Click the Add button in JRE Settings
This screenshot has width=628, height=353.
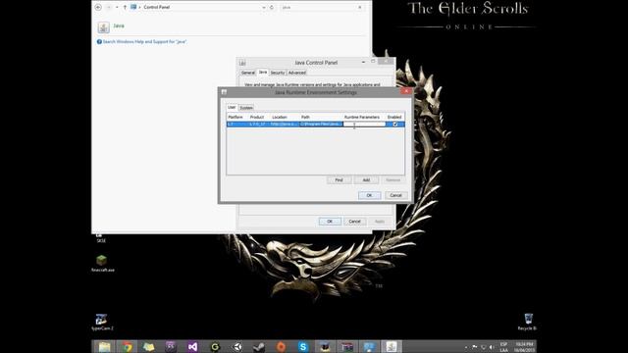(366, 180)
